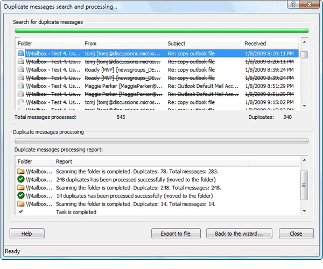Close the dialog with the title bar X

coord(309,4)
